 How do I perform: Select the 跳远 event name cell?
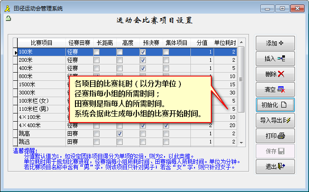[41, 142]
